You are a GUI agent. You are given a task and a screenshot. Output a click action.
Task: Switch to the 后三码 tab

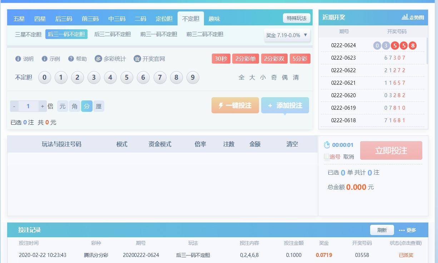pos(64,19)
